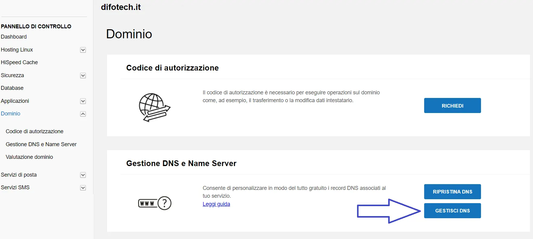Select Dominio in the sidebar
The image size is (533, 239).
click(11, 114)
